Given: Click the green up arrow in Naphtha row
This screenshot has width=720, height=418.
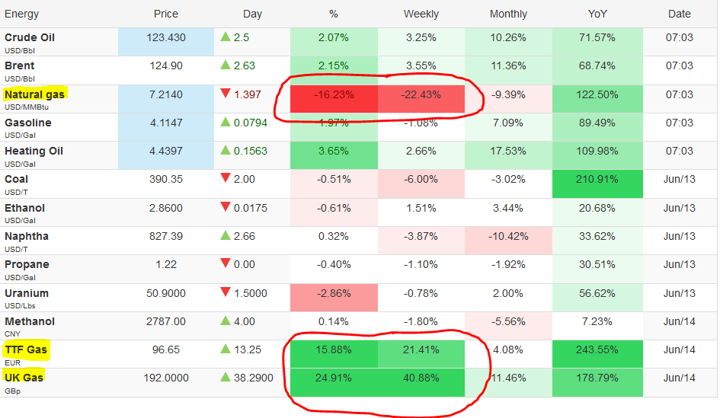Looking at the screenshot, I should (x=225, y=235).
